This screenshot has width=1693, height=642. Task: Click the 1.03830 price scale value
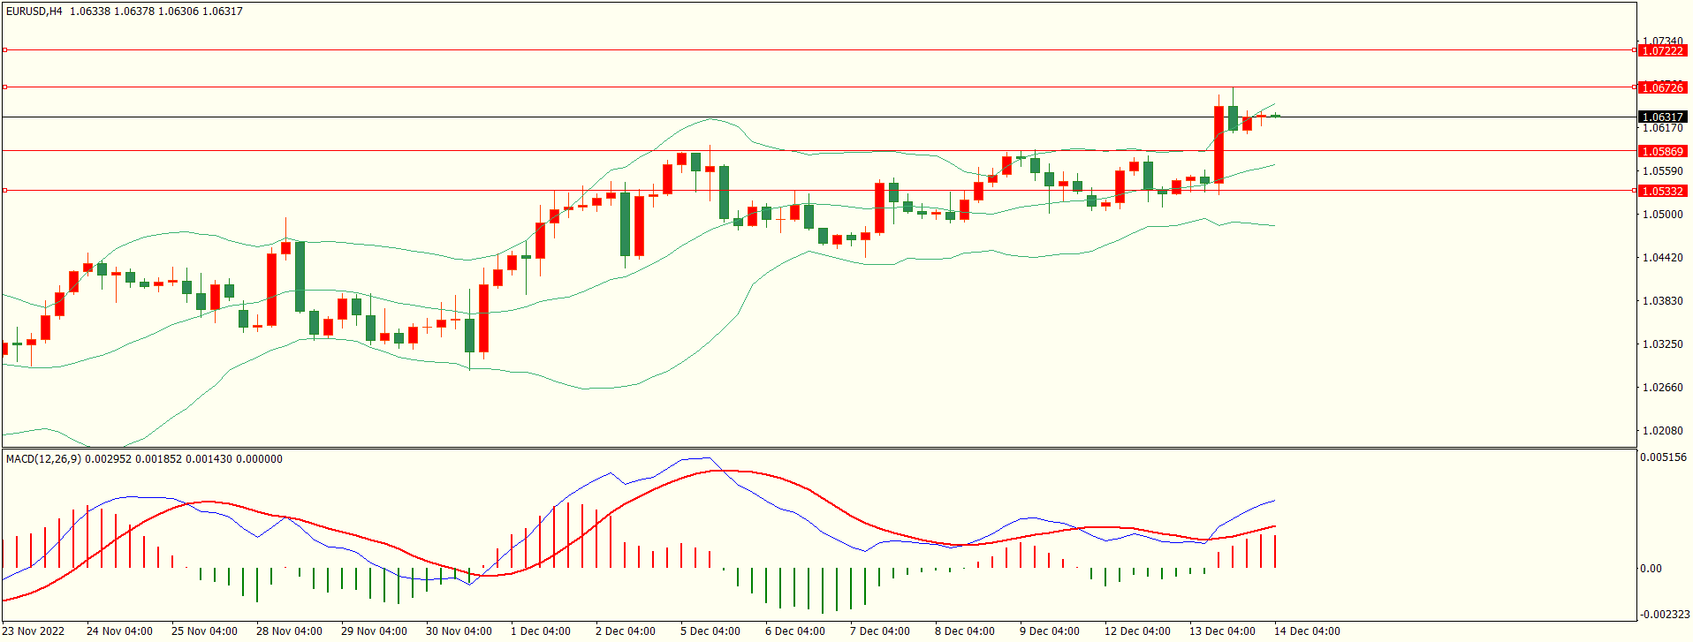pyautogui.click(x=1662, y=301)
